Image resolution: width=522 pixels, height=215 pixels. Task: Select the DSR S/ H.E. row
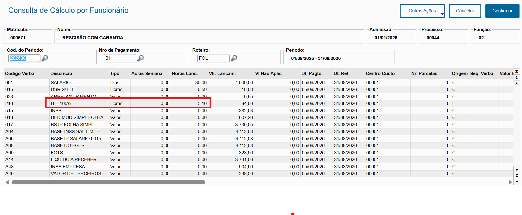click(x=259, y=90)
